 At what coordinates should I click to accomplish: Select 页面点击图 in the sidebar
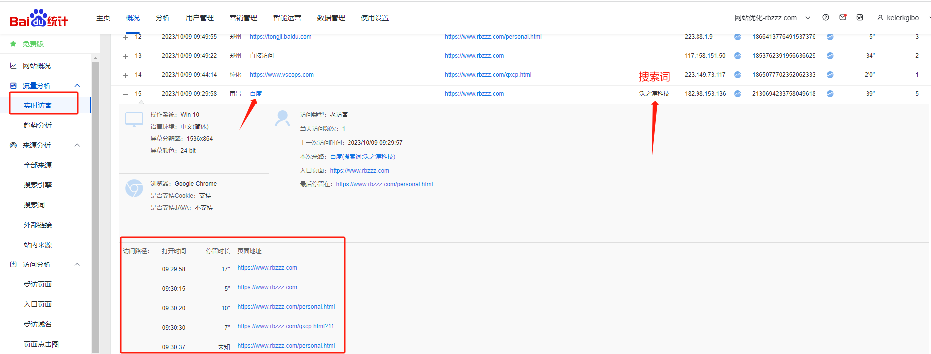pos(41,344)
